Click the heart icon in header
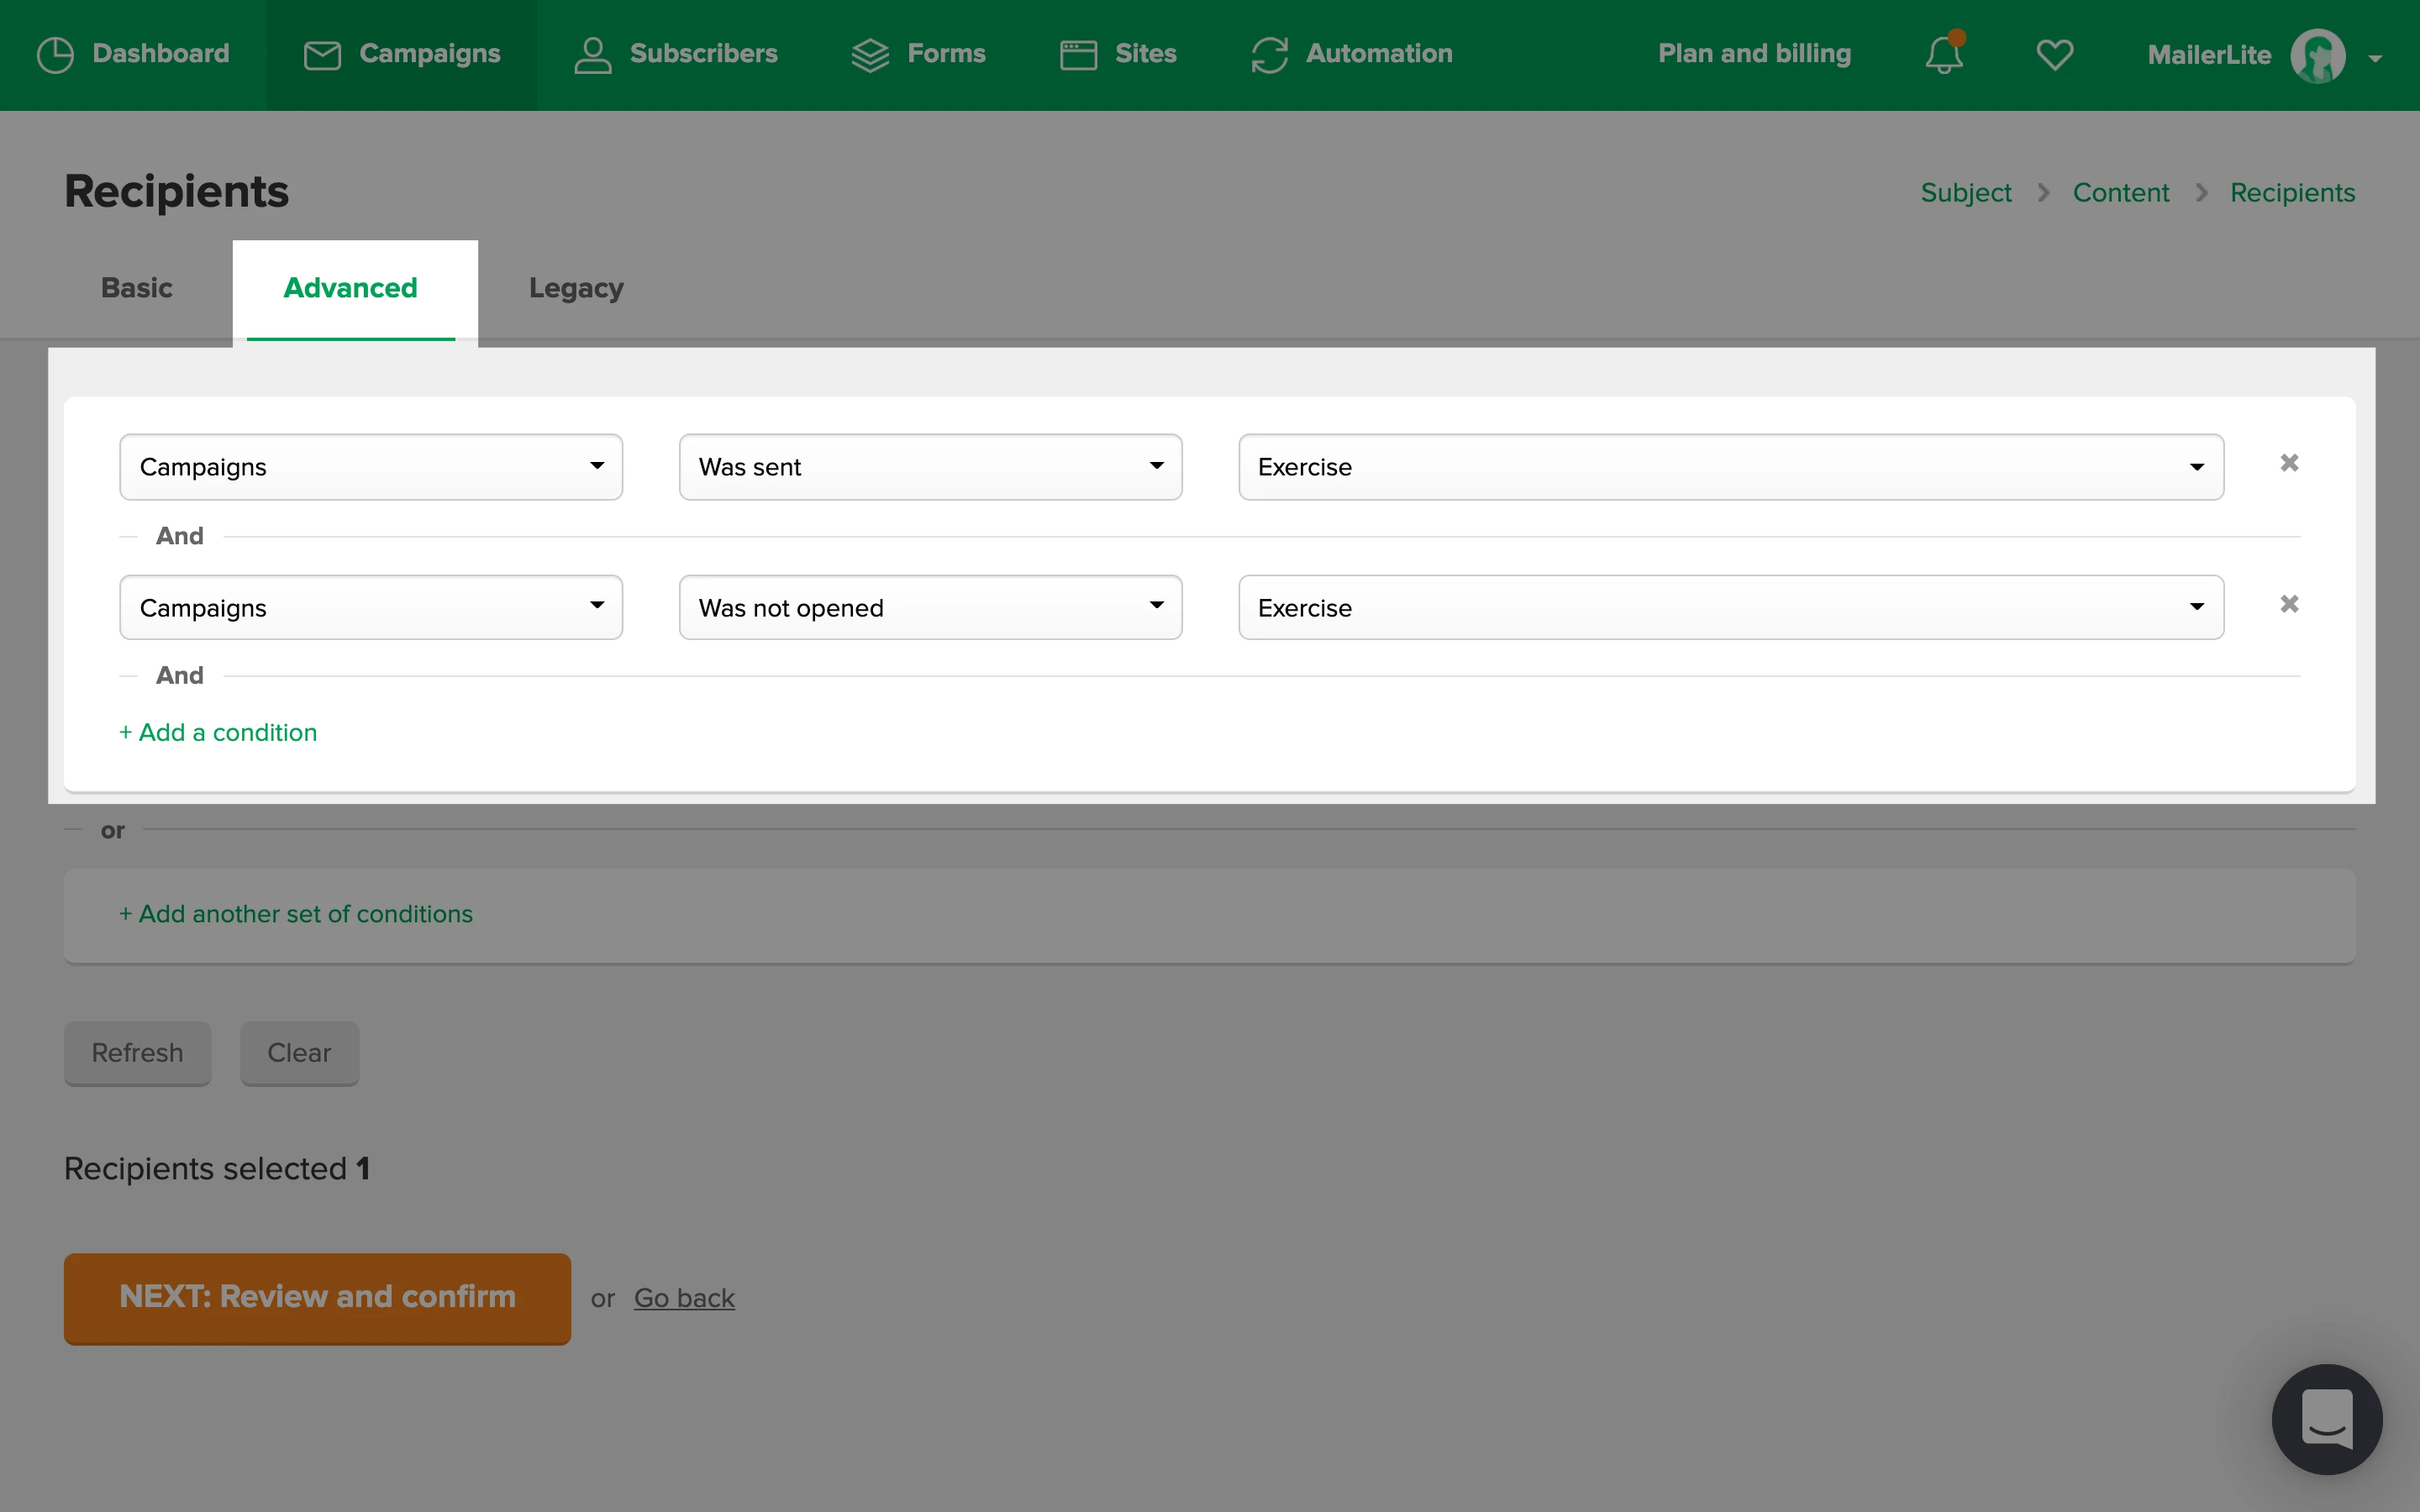The width and height of the screenshot is (2420, 1512). click(x=2054, y=54)
